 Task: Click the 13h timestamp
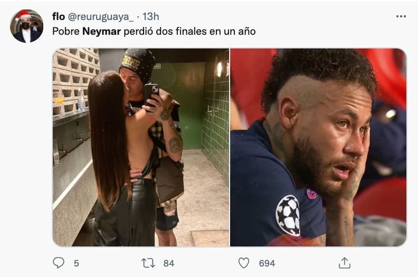click(x=151, y=17)
